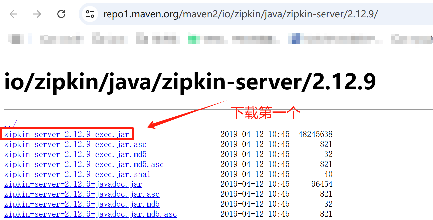The image size is (433, 220).
Task: Open zipkin-server-2.12.9-exec.jar.sha1 link
Action: pos(77,174)
